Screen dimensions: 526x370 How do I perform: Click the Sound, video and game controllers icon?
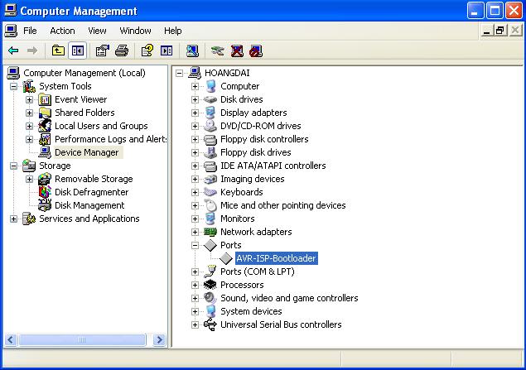click(210, 298)
